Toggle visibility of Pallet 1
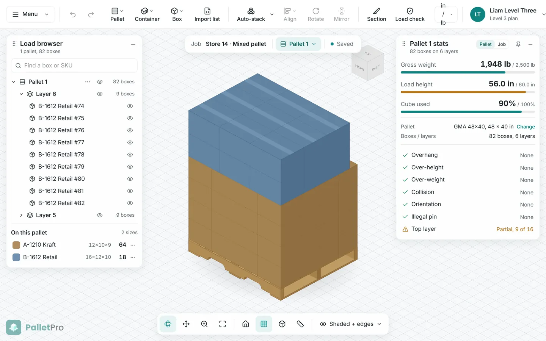546x341 pixels. [100, 82]
